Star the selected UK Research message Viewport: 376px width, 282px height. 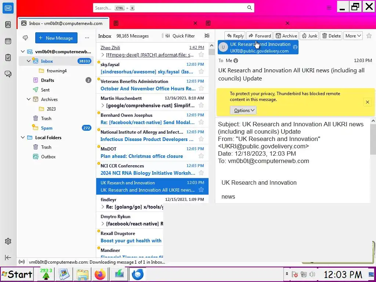[201, 190]
